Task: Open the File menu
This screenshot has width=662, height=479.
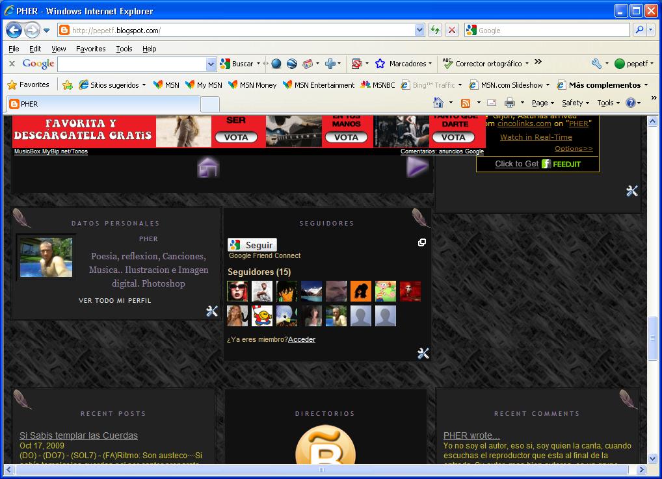Action: pyautogui.click(x=14, y=49)
